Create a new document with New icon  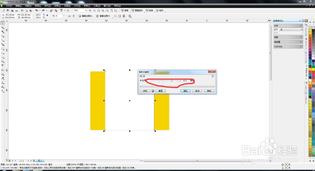[3, 10]
